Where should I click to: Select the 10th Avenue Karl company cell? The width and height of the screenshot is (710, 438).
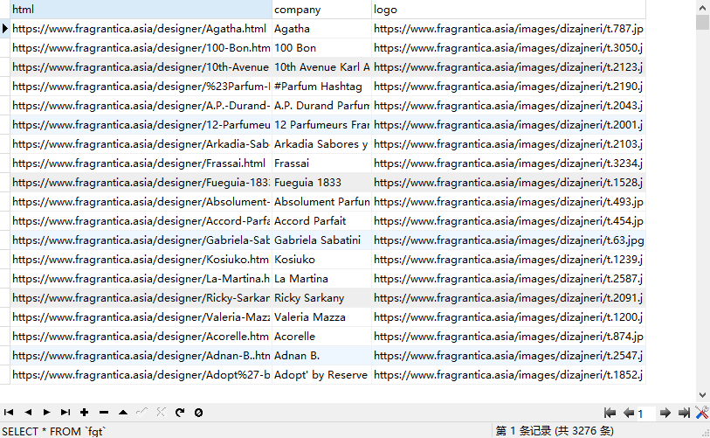321,67
